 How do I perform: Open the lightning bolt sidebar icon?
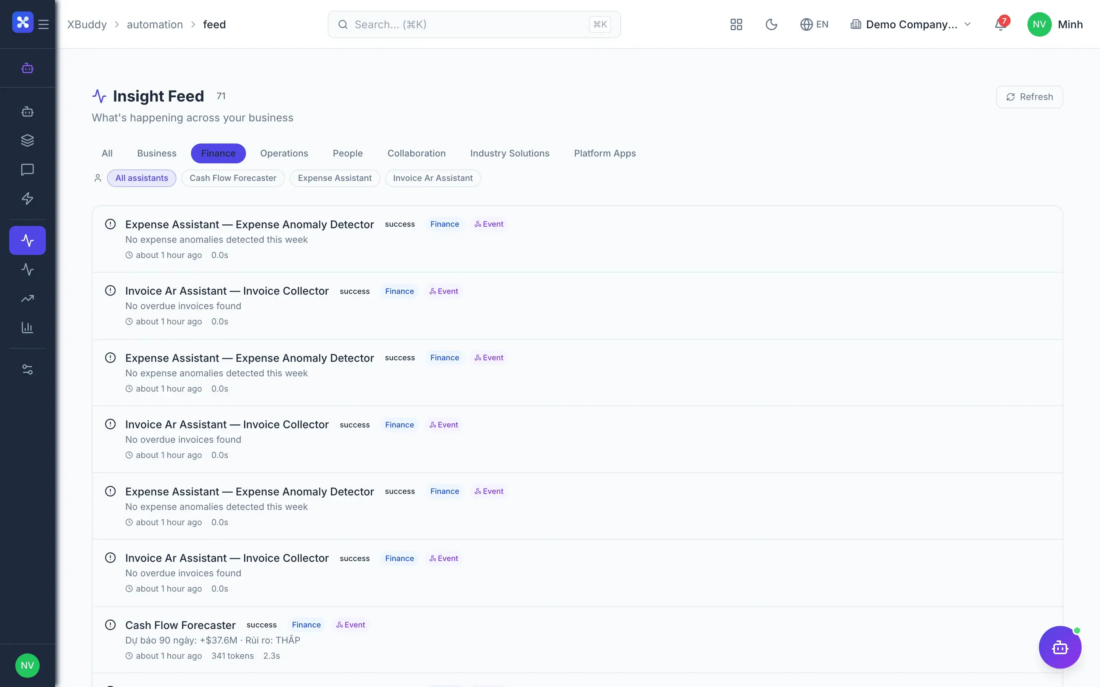point(27,198)
